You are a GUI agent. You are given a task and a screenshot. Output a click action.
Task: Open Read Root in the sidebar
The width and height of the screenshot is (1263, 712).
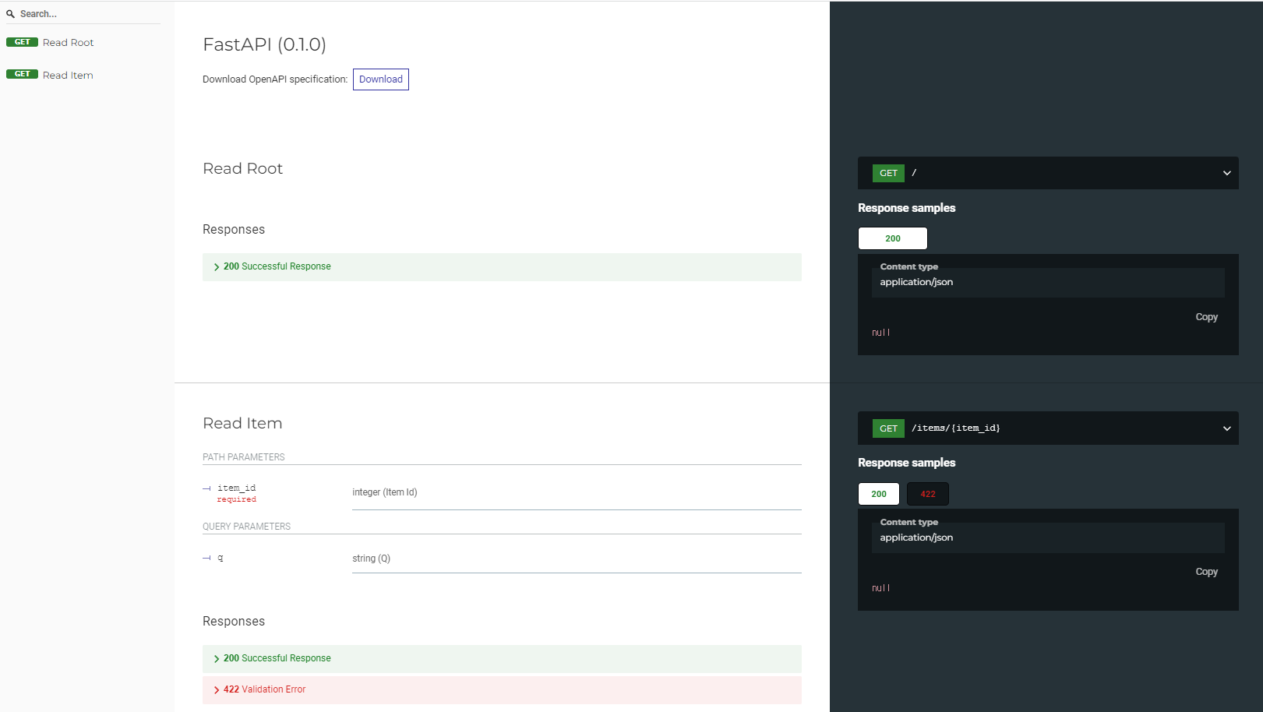click(x=68, y=43)
